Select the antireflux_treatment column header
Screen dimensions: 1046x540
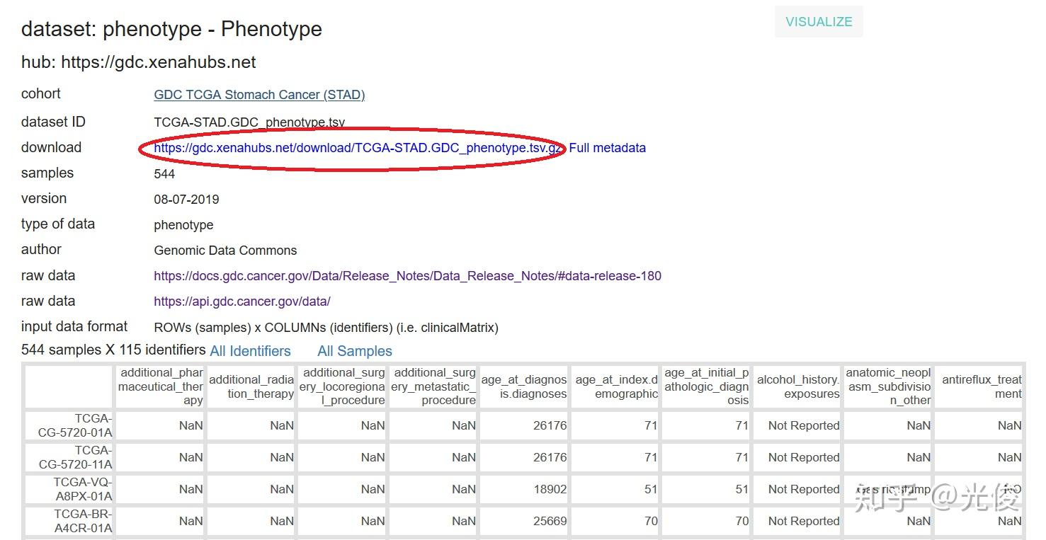(982, 386)
